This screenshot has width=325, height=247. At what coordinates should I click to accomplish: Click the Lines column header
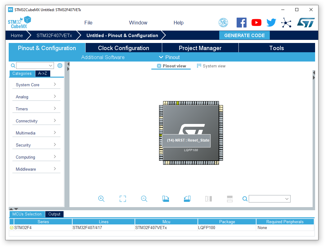pyautogui.click(x=104, y=222)
